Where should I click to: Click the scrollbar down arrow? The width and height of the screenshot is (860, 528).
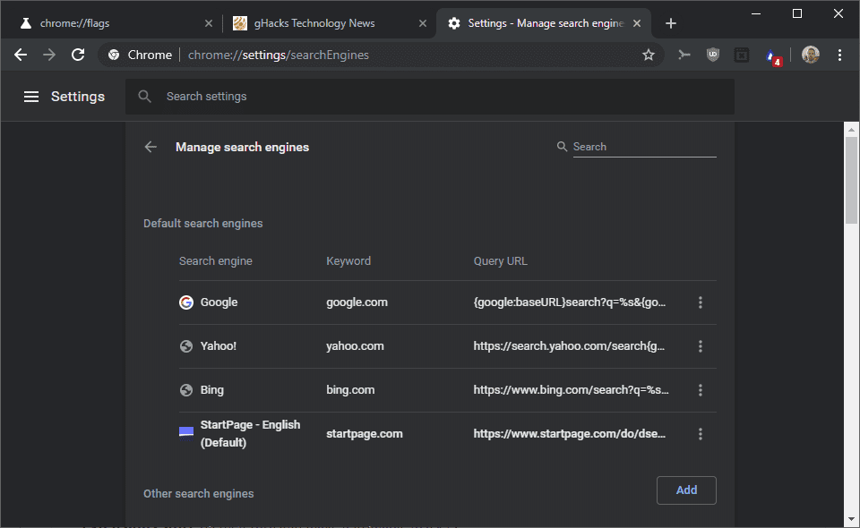pyautogui.click(x=851, y=519)
